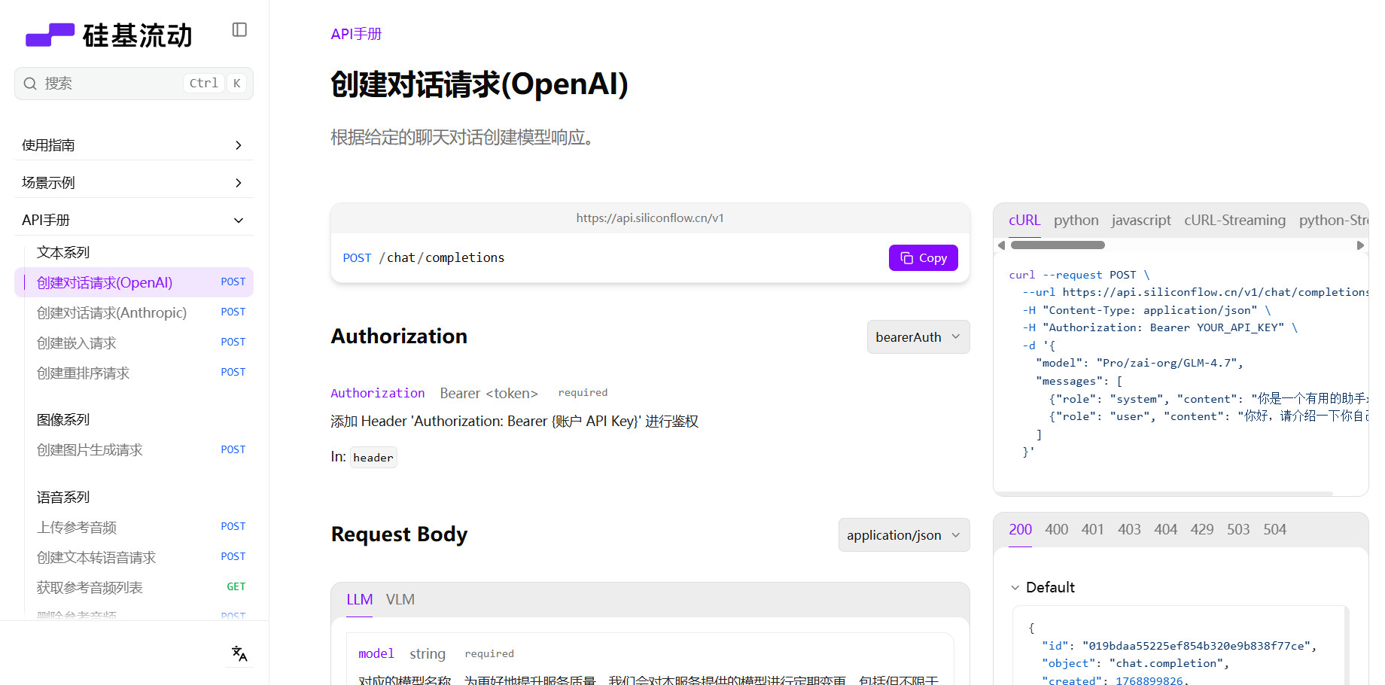This screenshot has width=1385, height=685.
Task: Open 获取参考音频列表 page
Action: point(134,587)
